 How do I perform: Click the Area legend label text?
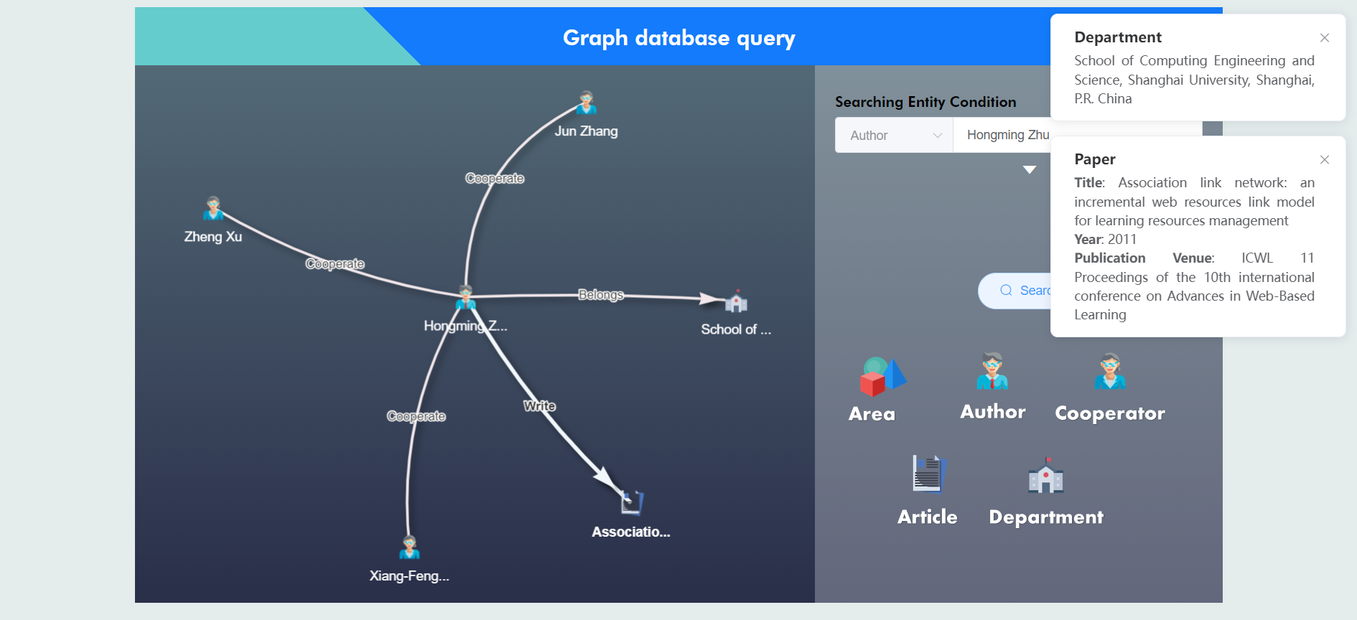872,414
